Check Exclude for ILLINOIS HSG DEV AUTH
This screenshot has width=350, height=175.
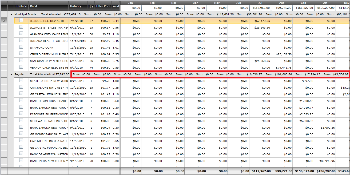[x=21, y=20]
